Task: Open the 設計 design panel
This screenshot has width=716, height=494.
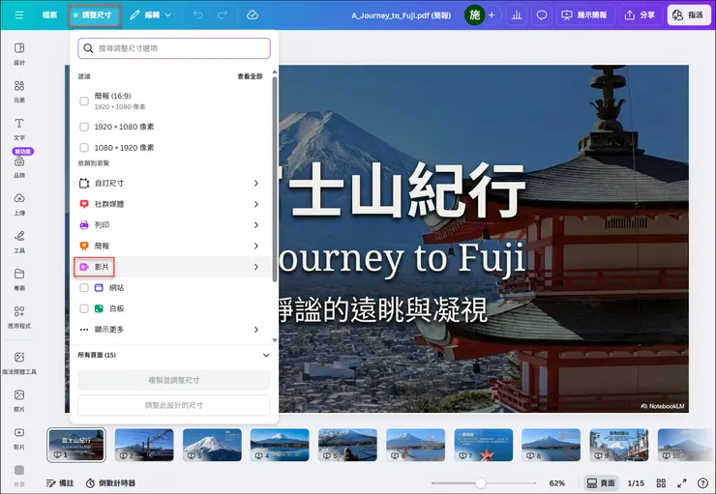Action: pyautogui.click(x=19, y=53)
